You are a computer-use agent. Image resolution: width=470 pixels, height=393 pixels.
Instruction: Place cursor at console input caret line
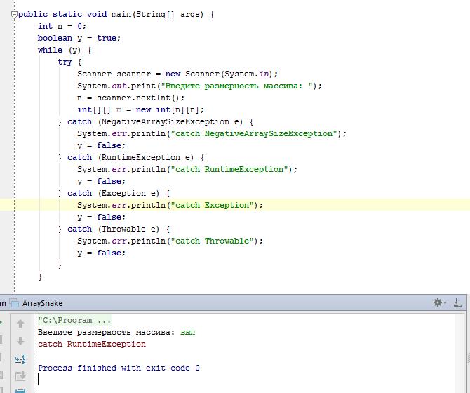point(39,379)
